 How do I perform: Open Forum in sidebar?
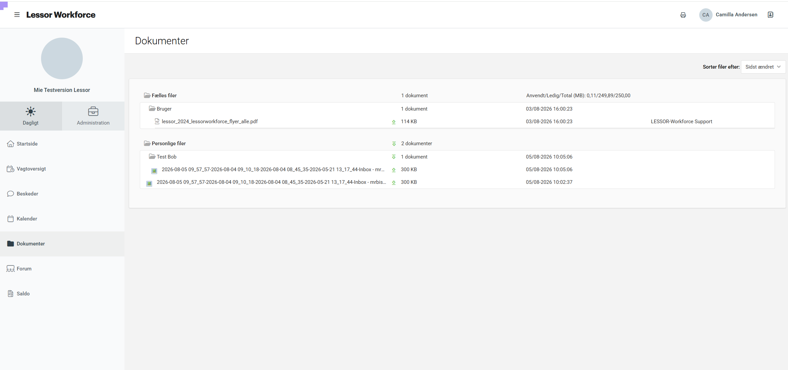pos(62,269)
